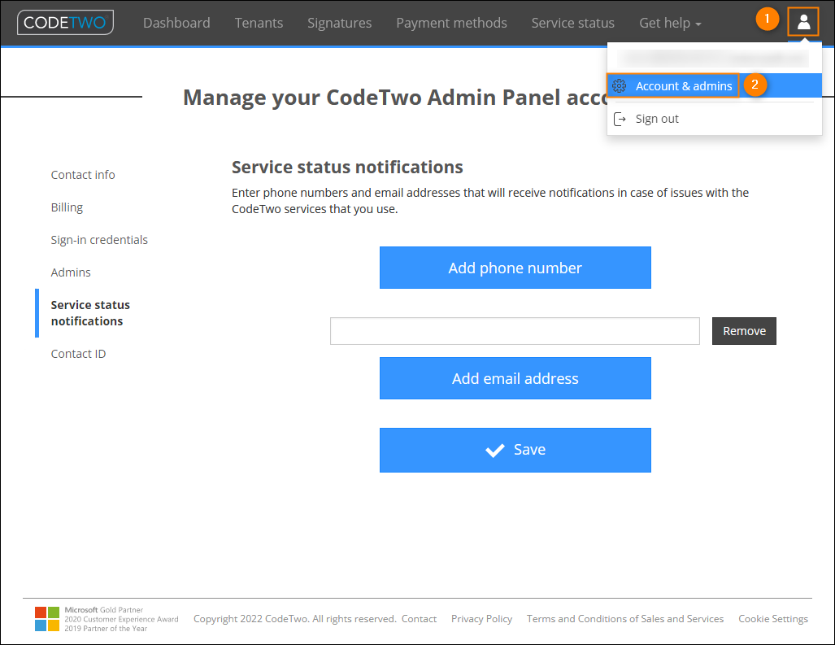The width and height of the screenshot is (835, 645).
Task: Click the Sign out arrow icon
Action: coord(620,119)
